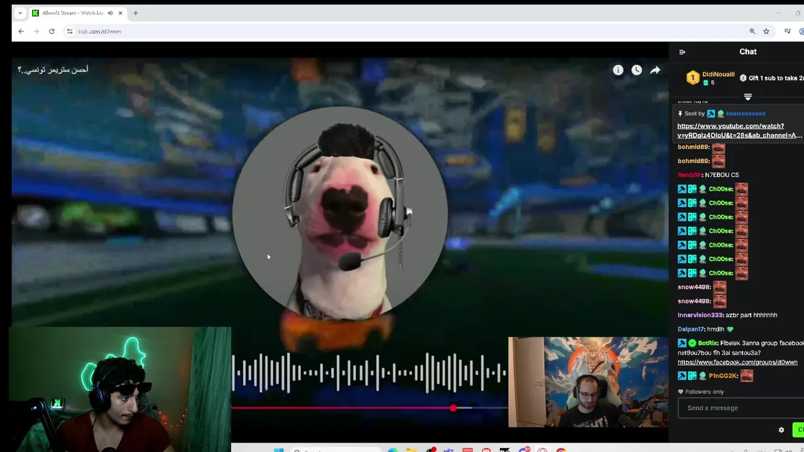Focus the Send a message input

(x=741, y=408)
